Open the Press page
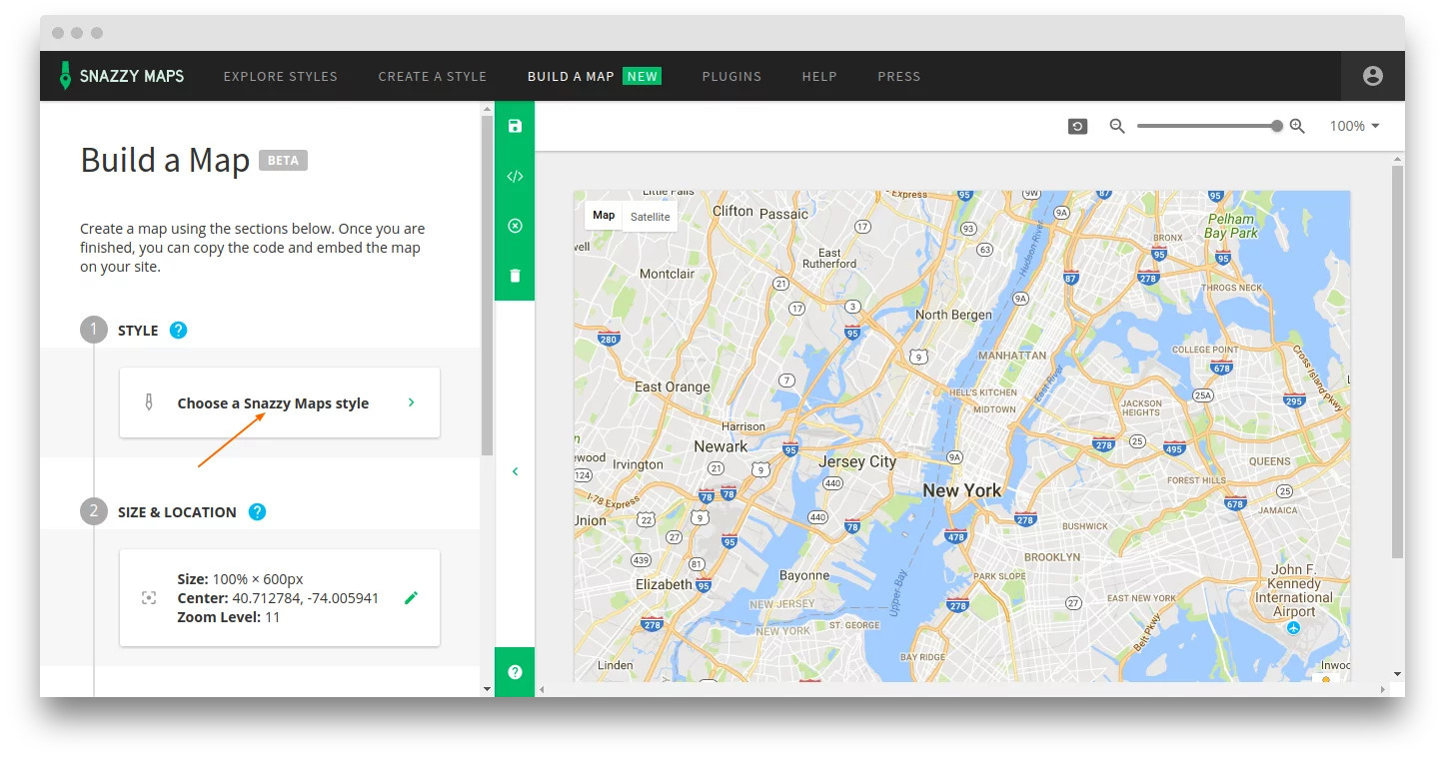The width and height of the screenshot is (1445, 767). tap(898, 76)
